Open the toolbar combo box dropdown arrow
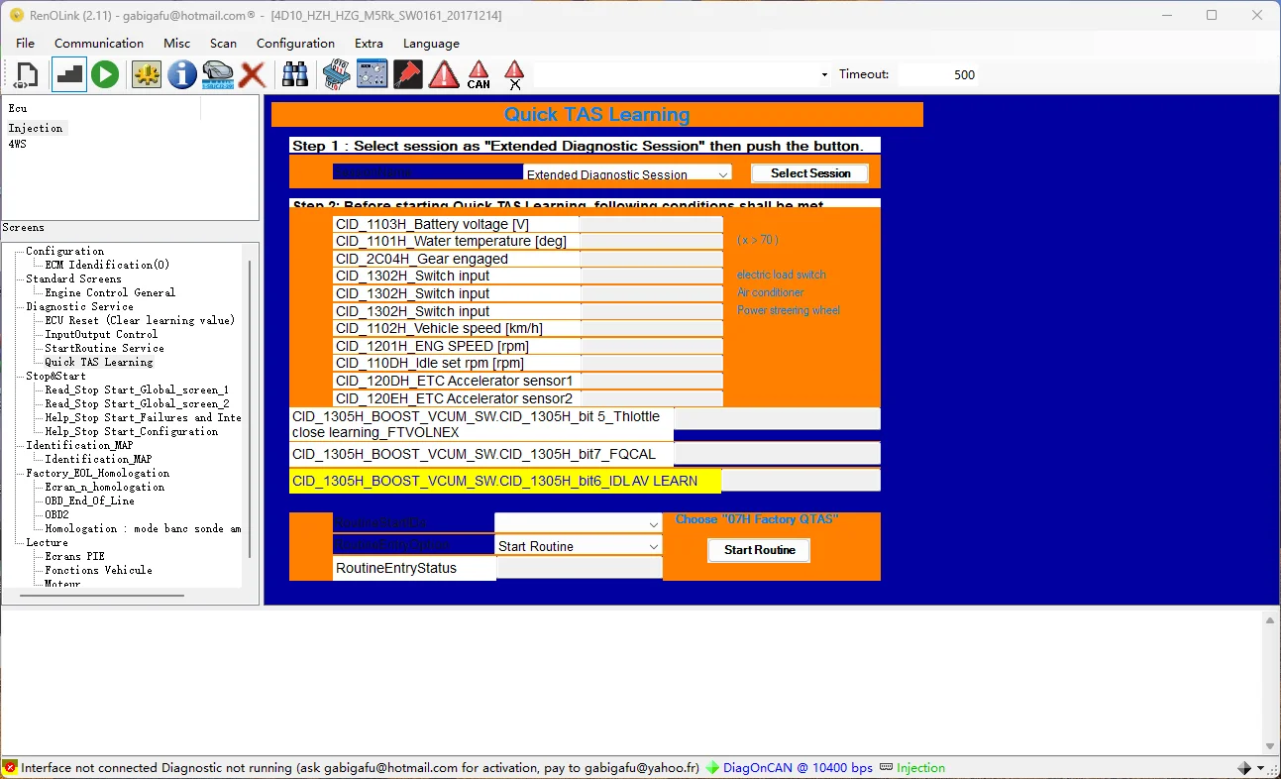 click(x=824, y=74)
